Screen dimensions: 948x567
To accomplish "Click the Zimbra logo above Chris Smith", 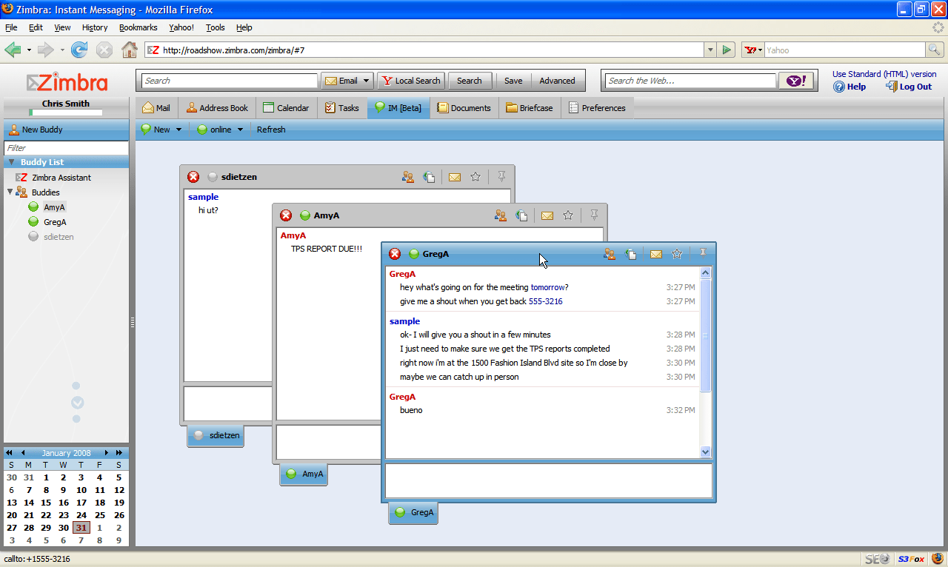I will 66,82.
